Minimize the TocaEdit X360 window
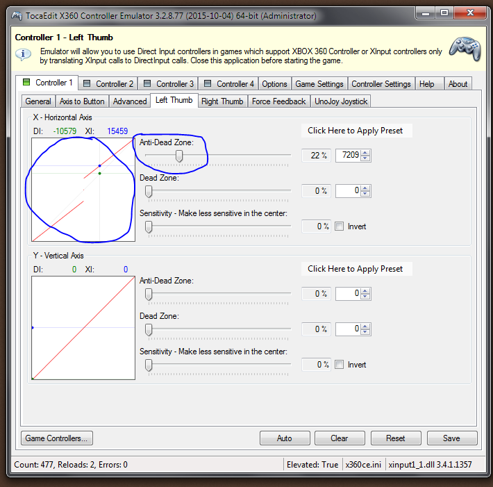This screenshot has width=493, height=487. (426, 13)
